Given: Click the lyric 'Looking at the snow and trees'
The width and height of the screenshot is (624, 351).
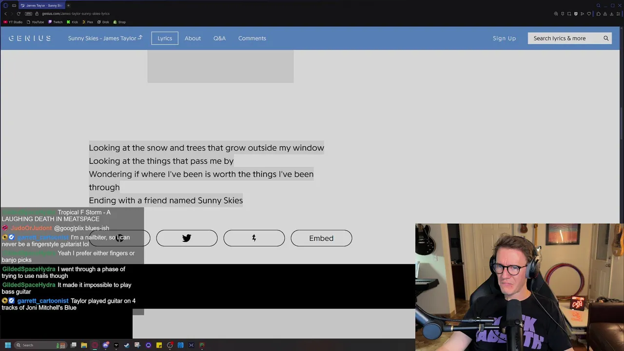Looking at the screenshot, I should (x=206, y=148).
